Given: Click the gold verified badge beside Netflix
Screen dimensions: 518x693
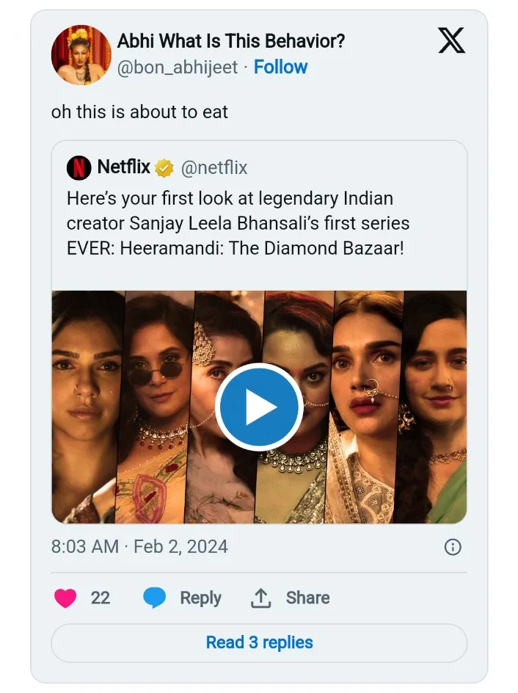Looking at the screenshot, I should point(164,168).
